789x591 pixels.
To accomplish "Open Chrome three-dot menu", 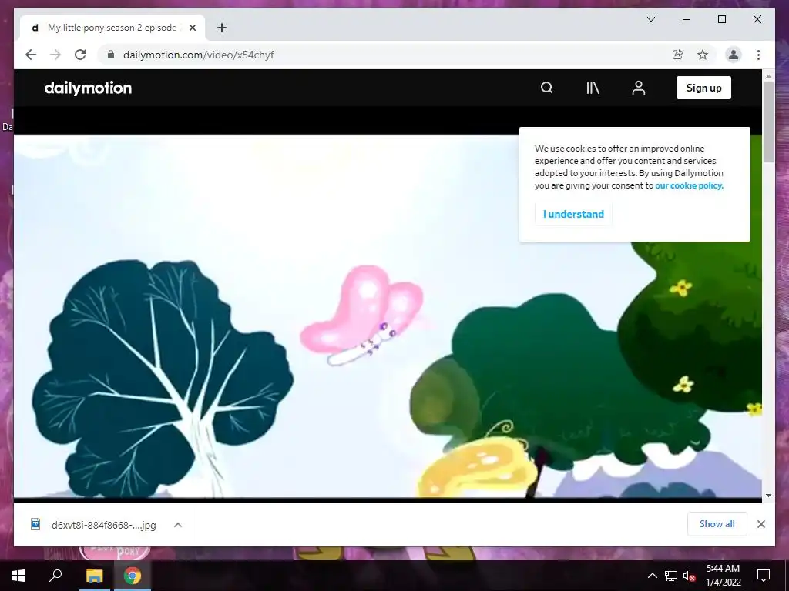I will tap(758, 55).
